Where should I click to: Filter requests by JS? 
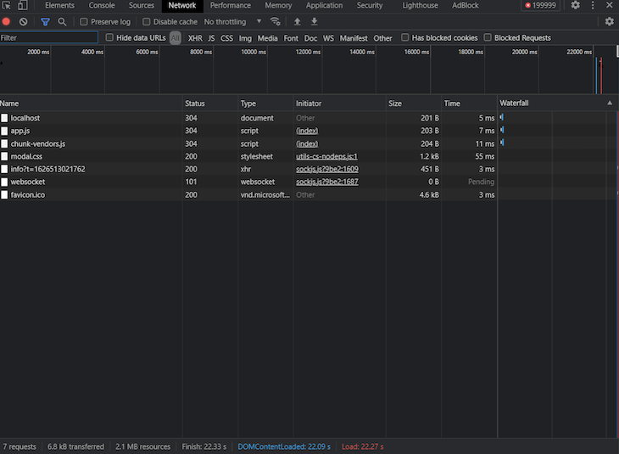tap(212, 38)
